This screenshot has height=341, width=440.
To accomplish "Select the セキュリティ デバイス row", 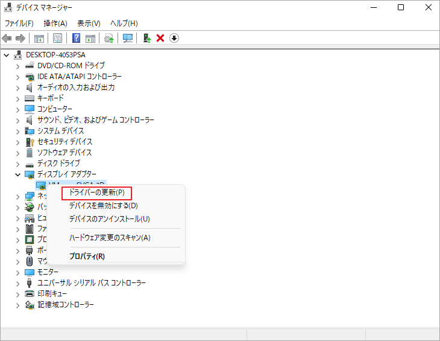I will (64, 142).
